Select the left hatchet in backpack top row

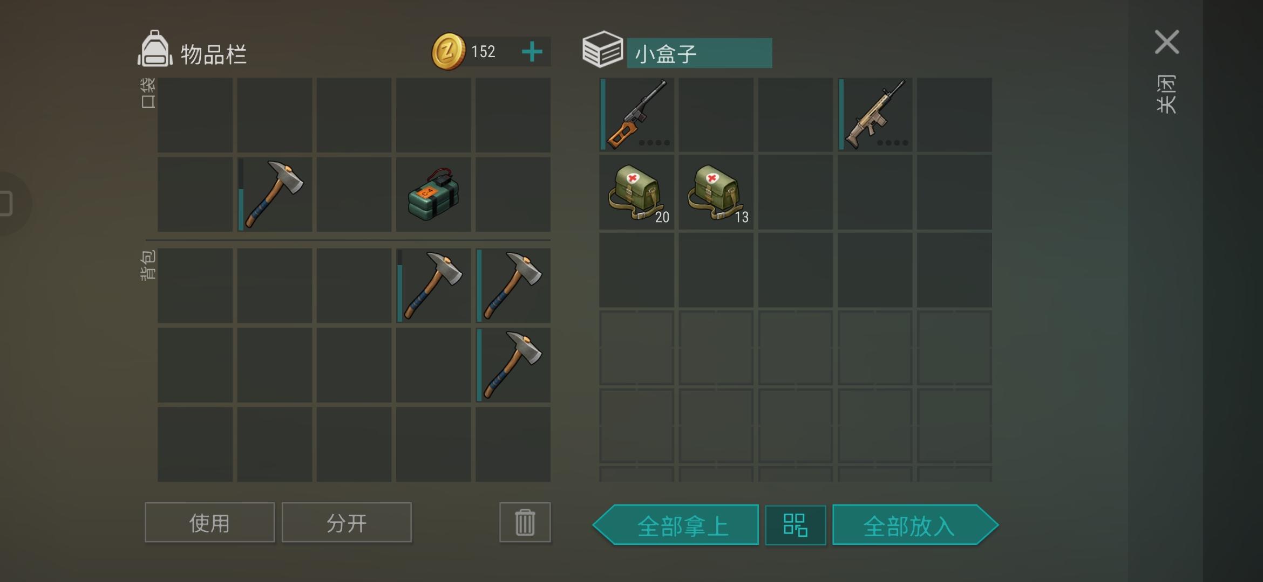click(x=433, y=286)
